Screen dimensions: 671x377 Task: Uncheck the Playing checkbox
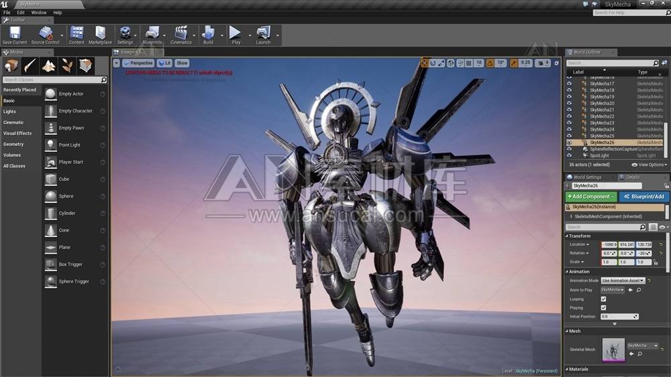[603, 308]
